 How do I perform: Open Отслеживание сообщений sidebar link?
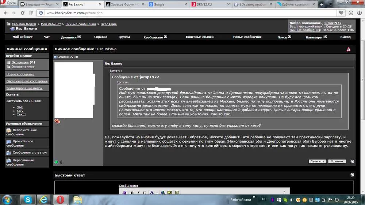(27, 81)
